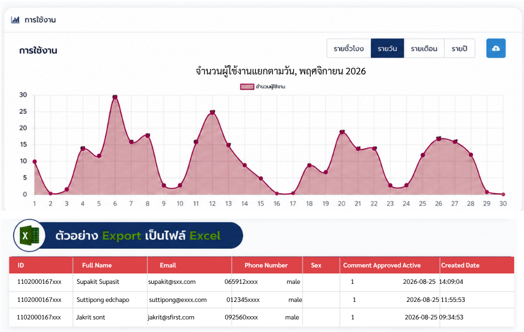Select the Supakit Supasit table row
Viewport: 524px width, 332px height.
click(x=261, y=282)
